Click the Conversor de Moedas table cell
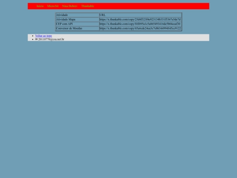Screen dimensions: 237x178 pyautogui.click(x=77, y=29)
